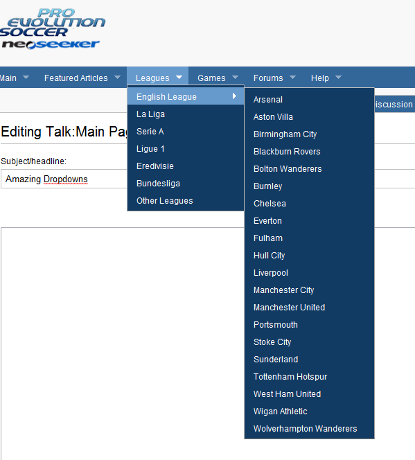Open the Forums dropdown arrow
This screenshot has width=415, height=460.
(x=292, y=77)
